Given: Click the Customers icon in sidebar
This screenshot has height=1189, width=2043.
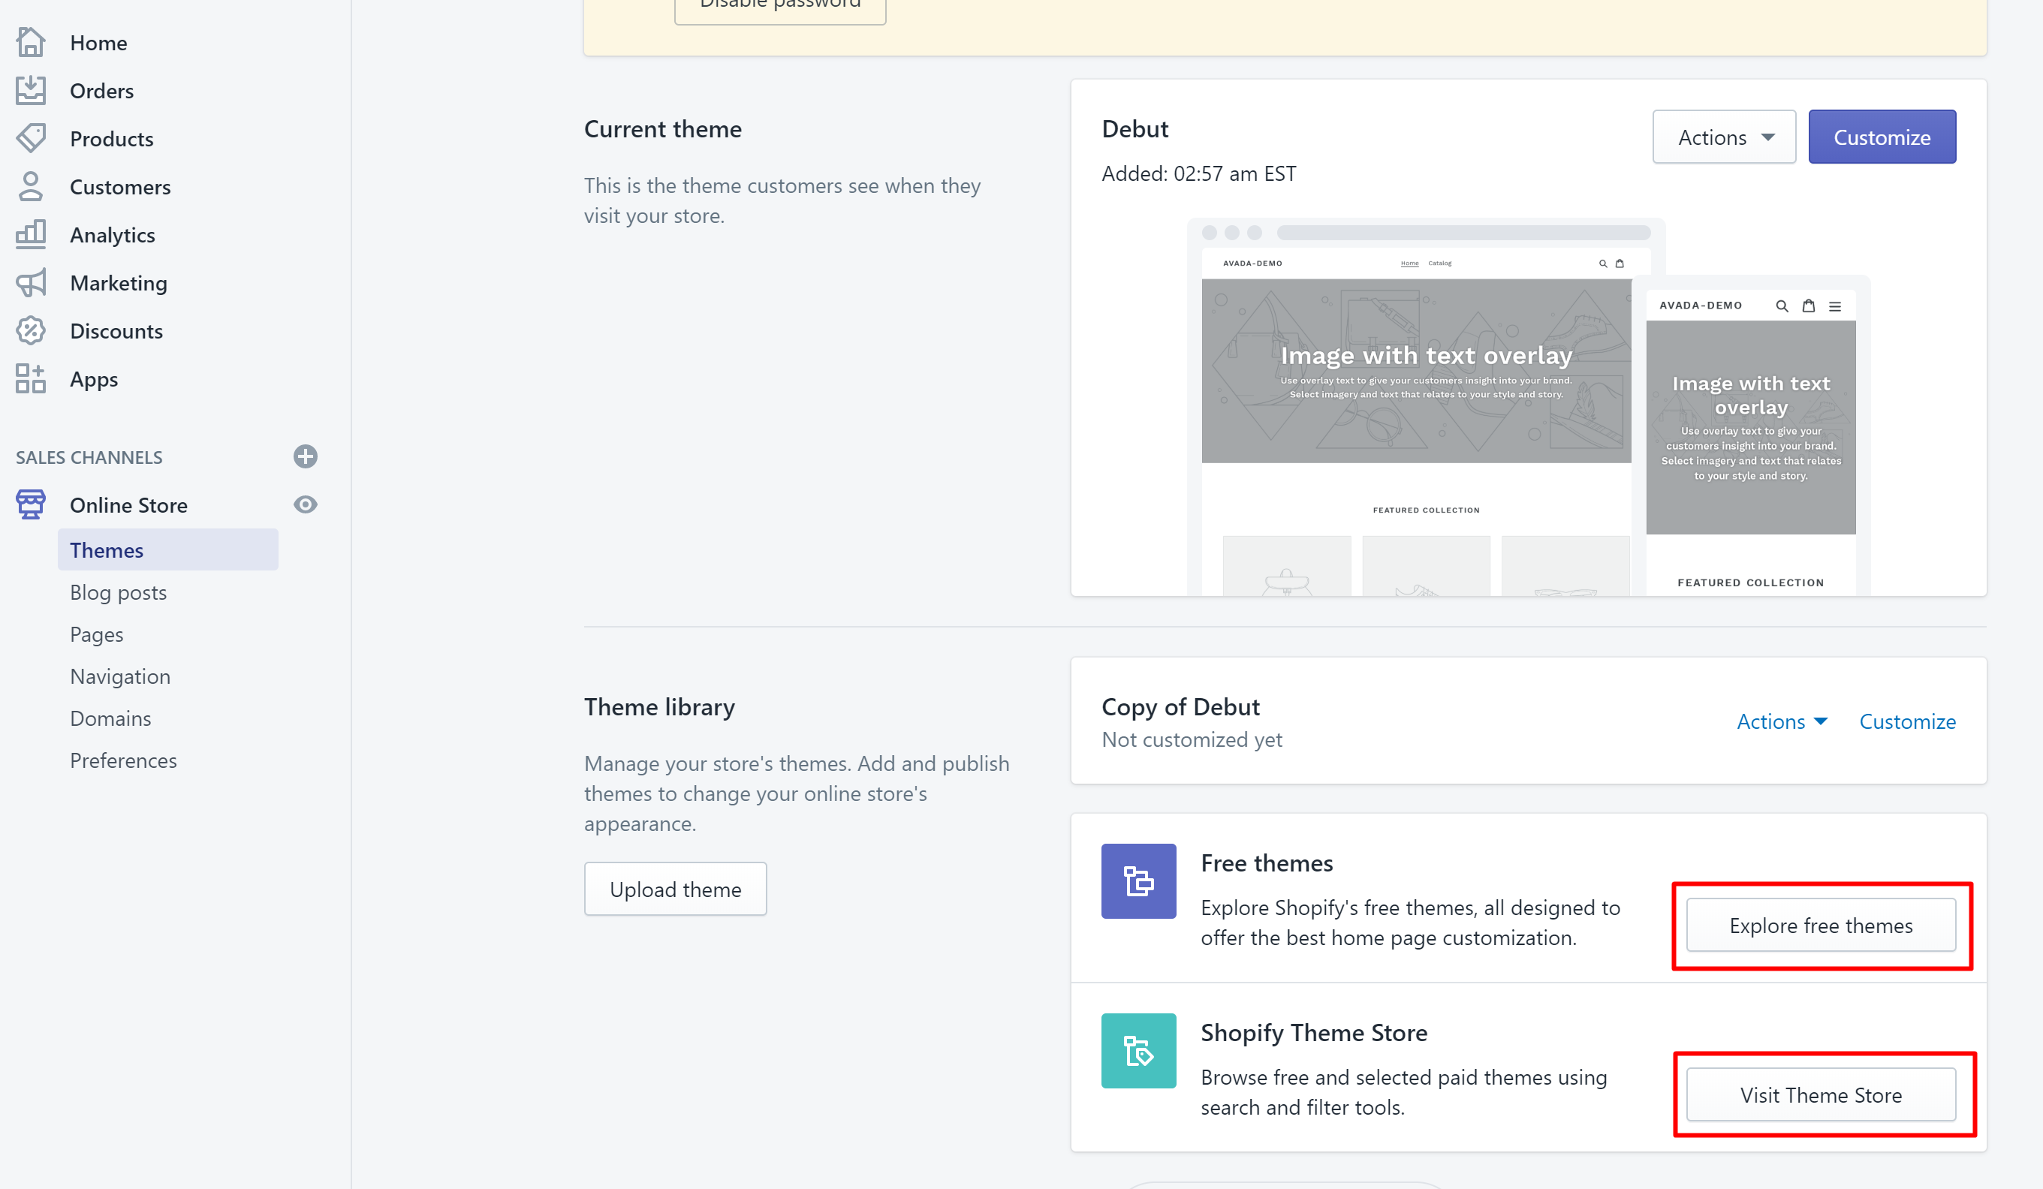Looking at the screenshot, I should click(30, 185).
